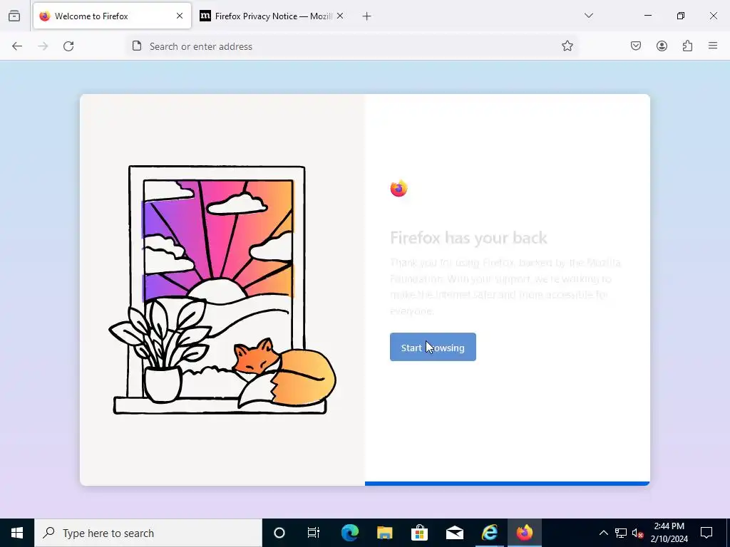Image resolution: width=730 pixels, height=547 pixels.
Task: Launch Internet Explorer from taskbar
Action: click(489, 533)
